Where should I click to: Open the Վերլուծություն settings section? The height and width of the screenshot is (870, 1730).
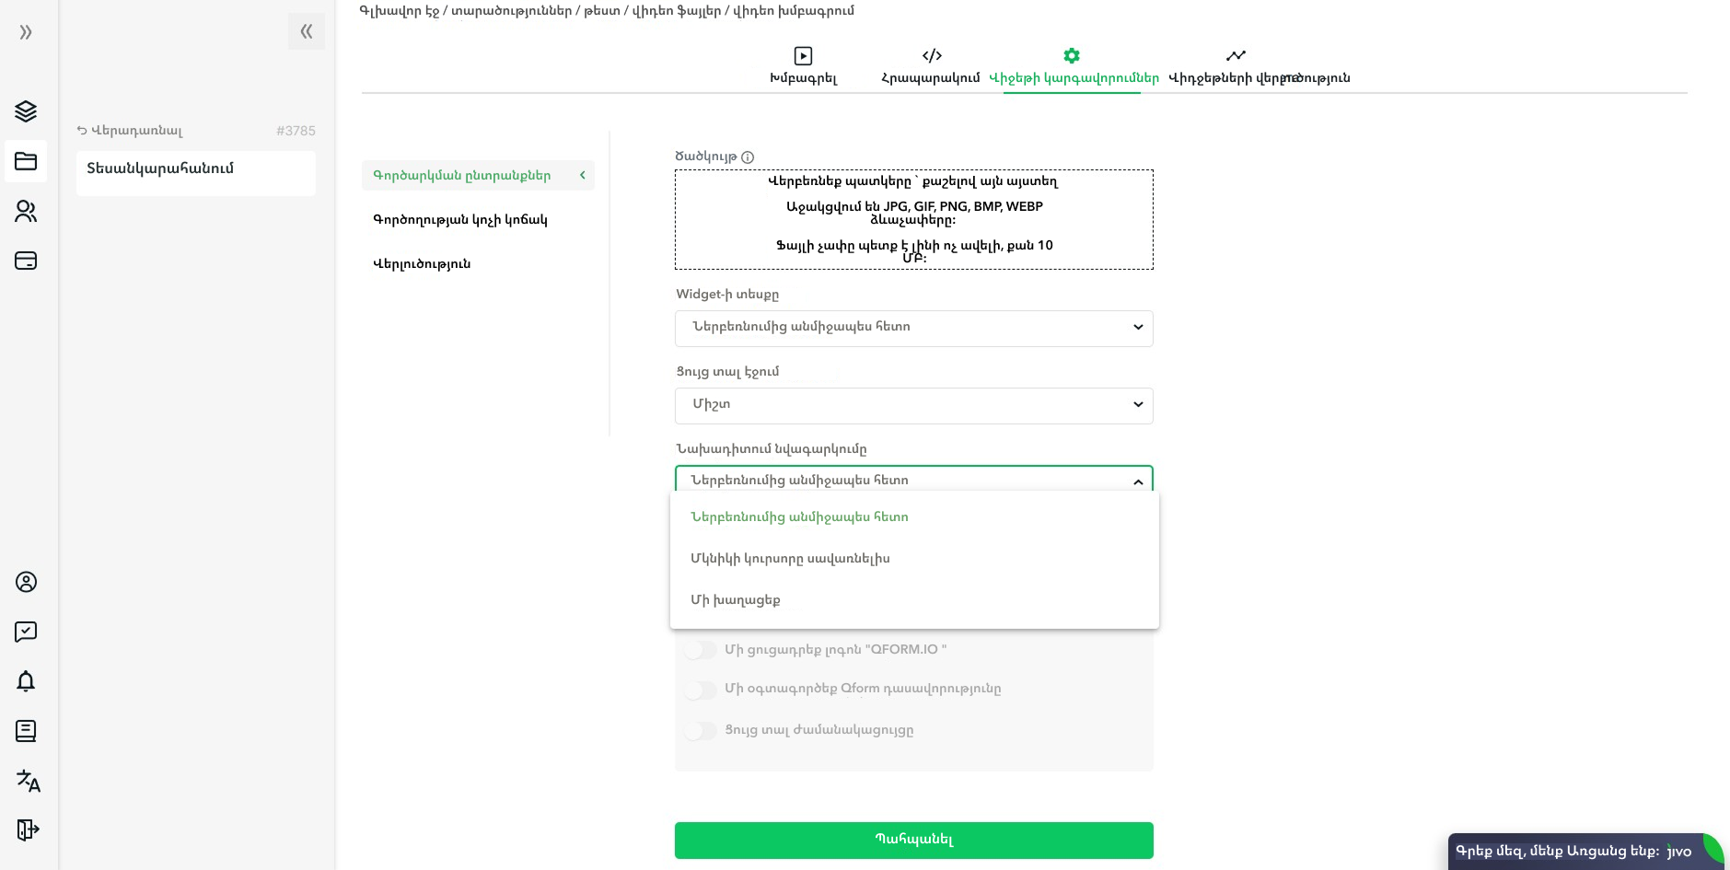coord(422,264)
